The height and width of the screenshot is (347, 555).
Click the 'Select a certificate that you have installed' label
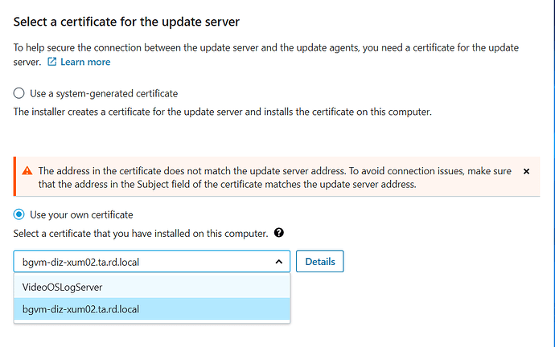point(141,233)
